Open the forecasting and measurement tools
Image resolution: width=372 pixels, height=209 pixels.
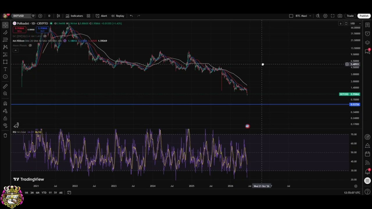[x=5, y=55]
